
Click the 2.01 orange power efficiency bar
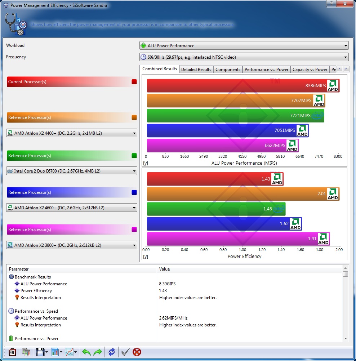click(x=243, y=194)
